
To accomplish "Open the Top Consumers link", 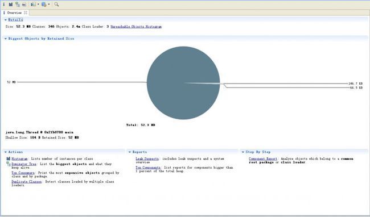I will pyautogui.click(x=23, y=173).
